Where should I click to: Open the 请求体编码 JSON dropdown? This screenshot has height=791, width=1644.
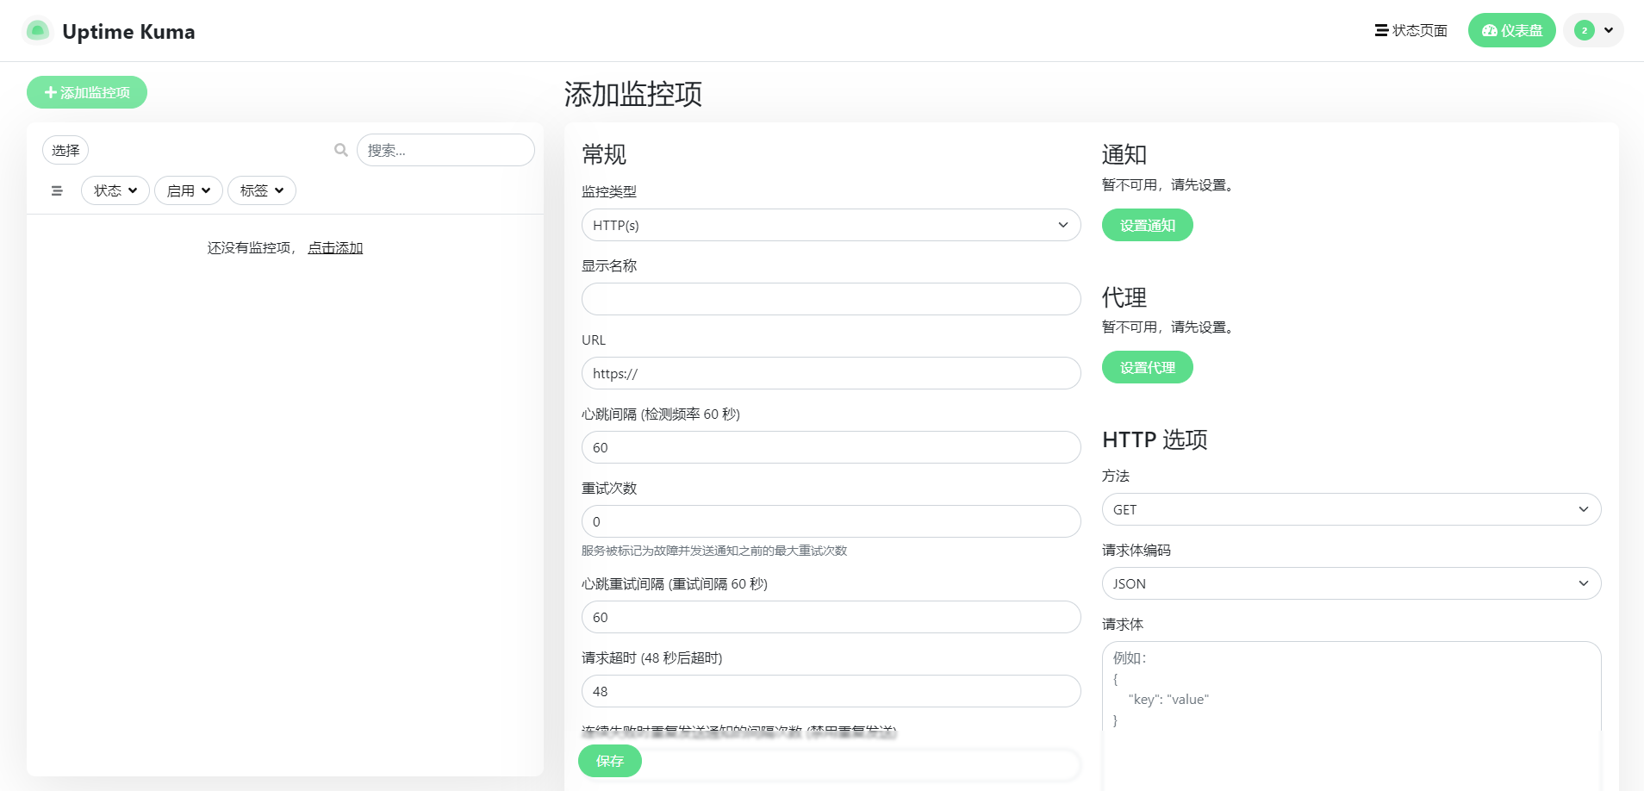(1352, 583)
